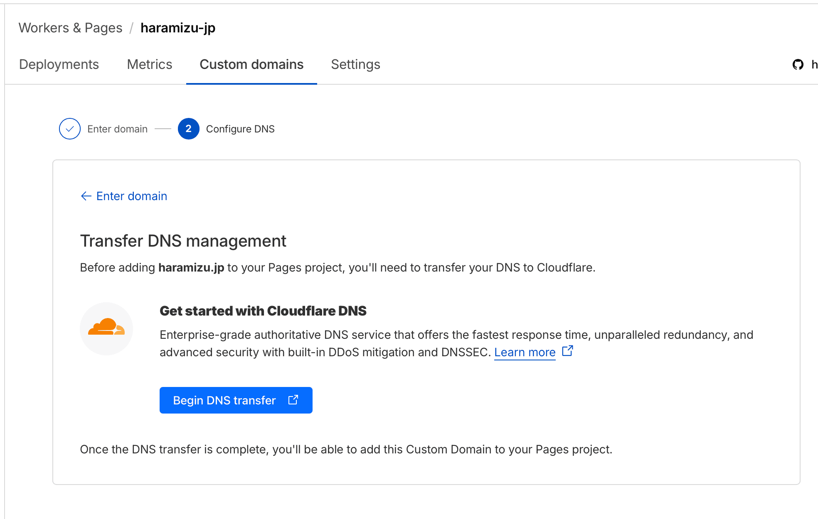Click the back arrow icon before Enter domain
The image size is (818, 519).
coord(86,196)
